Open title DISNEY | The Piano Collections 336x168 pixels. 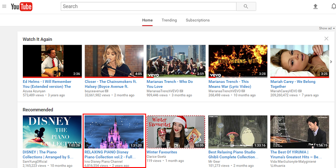[x=48, y=155]
